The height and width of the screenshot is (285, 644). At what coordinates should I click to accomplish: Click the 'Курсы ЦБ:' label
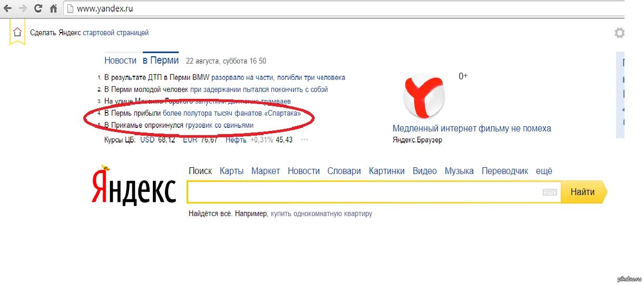pos(120,140)
